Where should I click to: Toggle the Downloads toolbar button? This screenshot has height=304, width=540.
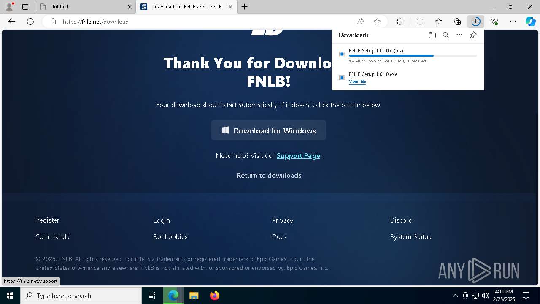(x=476, y=22)
